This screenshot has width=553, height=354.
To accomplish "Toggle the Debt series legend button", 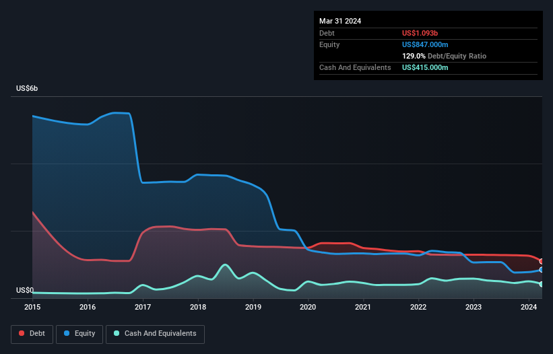I will coord(32,334).
